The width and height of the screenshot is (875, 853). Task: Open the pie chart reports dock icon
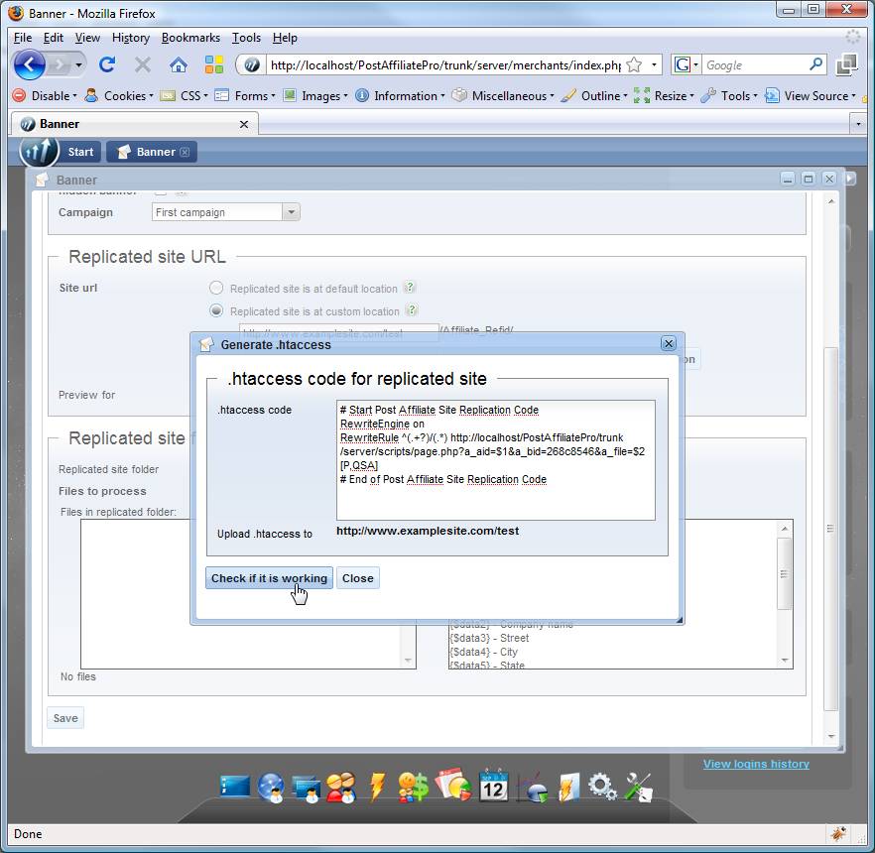tap(453, 785)
